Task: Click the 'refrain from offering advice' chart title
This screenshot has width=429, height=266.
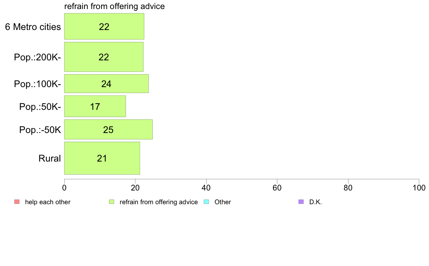Action: coord(114,6)
